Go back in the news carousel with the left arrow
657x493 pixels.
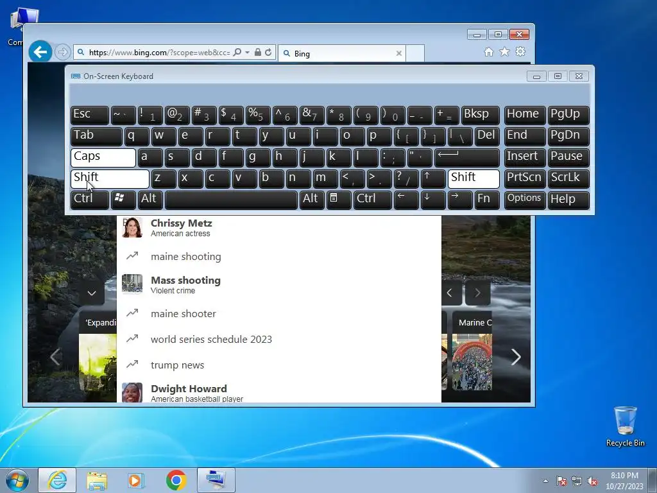(x=55, y=357)
